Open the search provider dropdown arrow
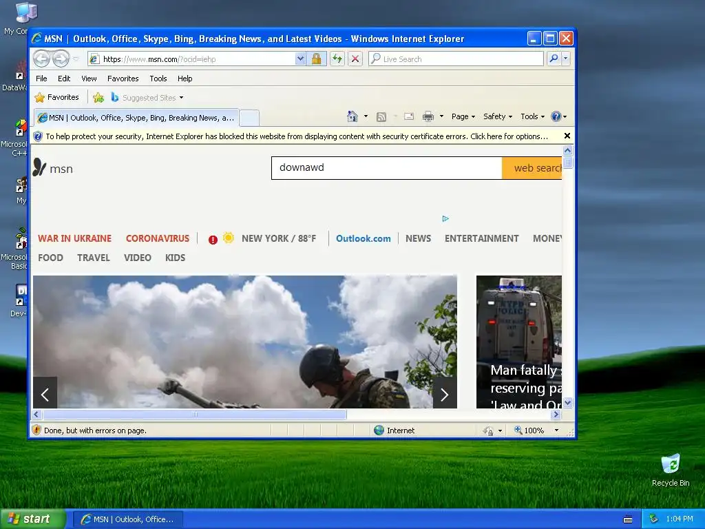The image size is (705, 529). tap(566, 59)
